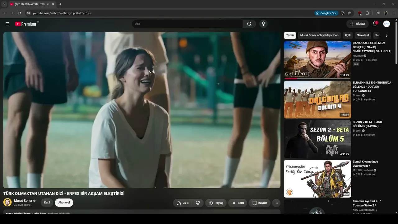The image size is (398, 224).
Task: Click the 3,74 Mn abone subscriber count
Action: pos(22,205)
